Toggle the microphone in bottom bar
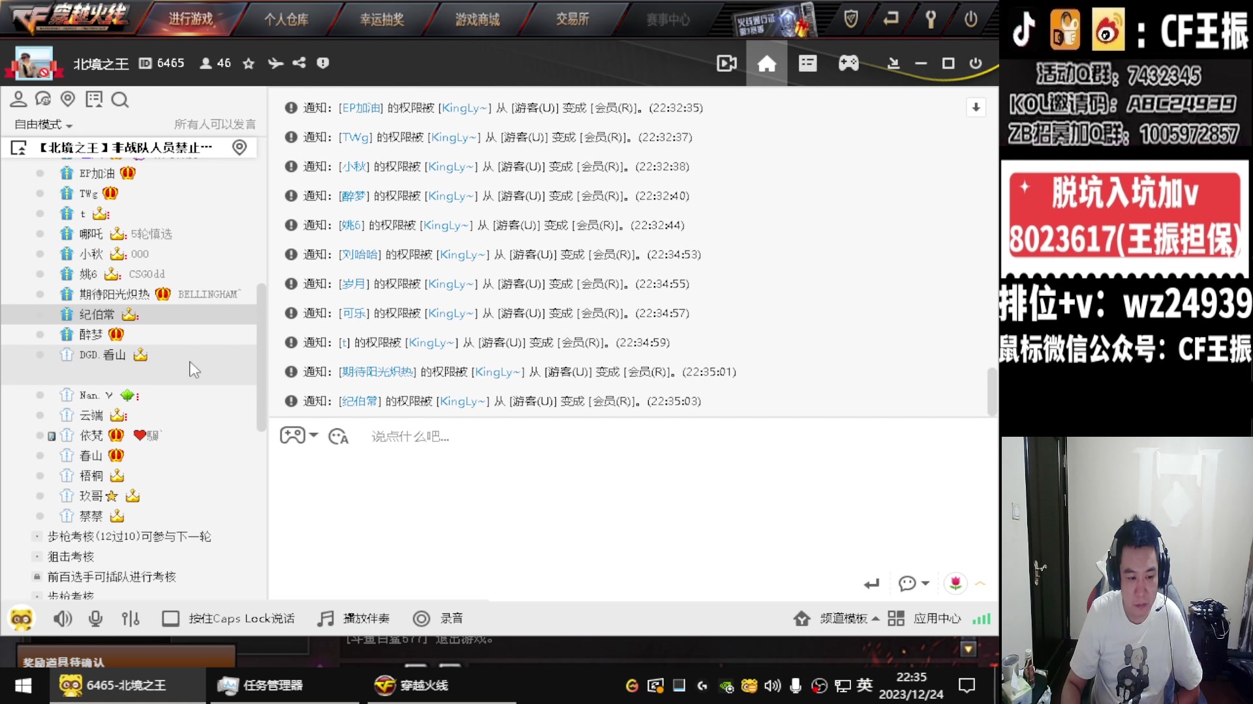The width and height of the screenshot is (1253, 704). (95, 619)
